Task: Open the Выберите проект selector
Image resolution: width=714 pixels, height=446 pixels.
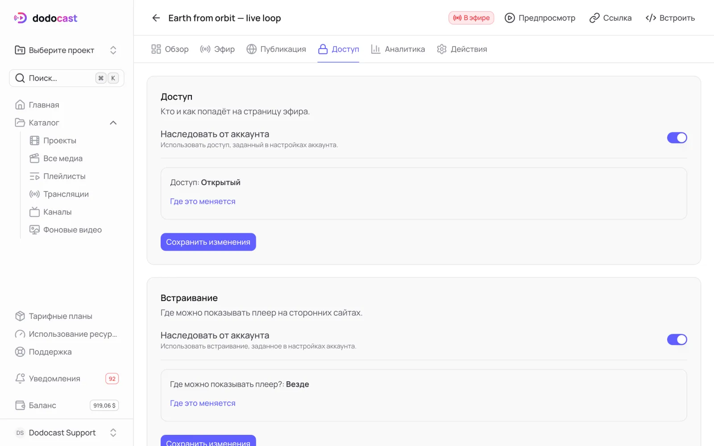Action: (66, 50)
